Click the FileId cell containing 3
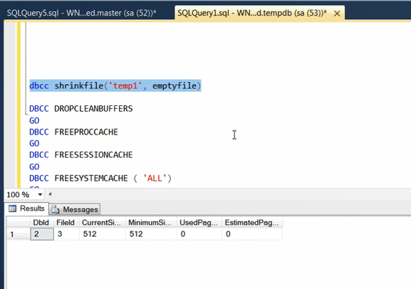 tap(66, 234)
